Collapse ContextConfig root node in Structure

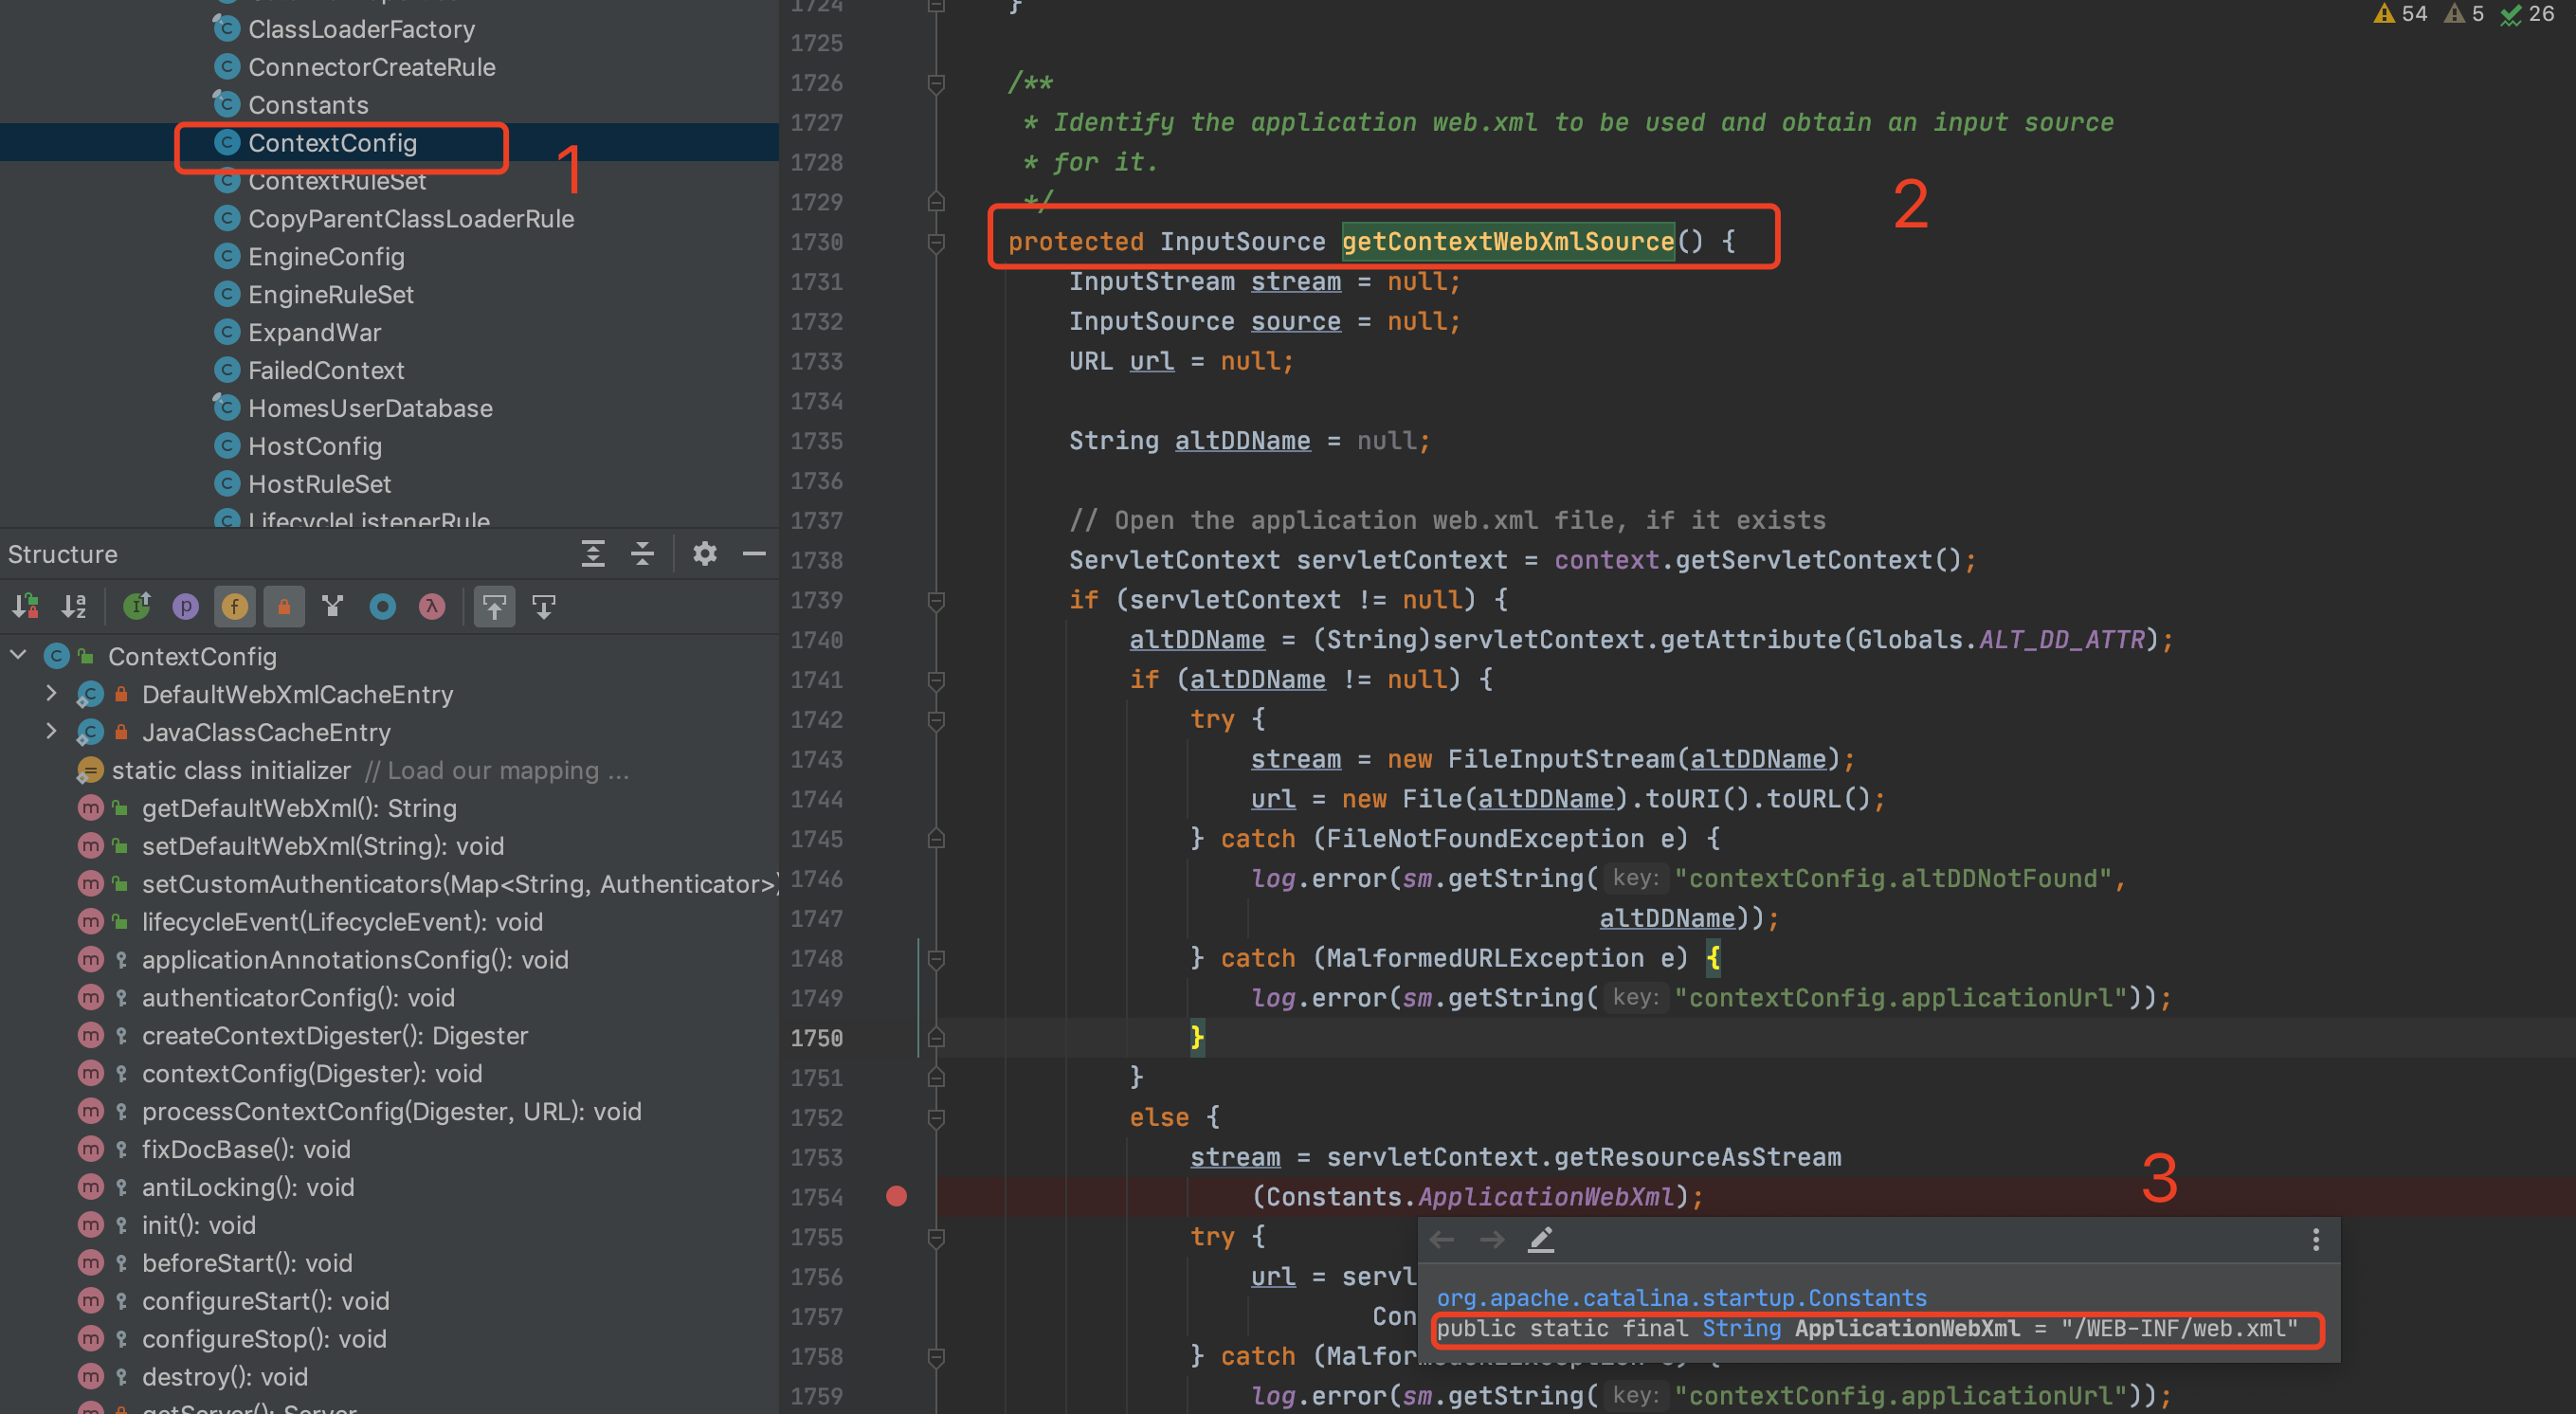pyautogui.click(x=17, y=655)
